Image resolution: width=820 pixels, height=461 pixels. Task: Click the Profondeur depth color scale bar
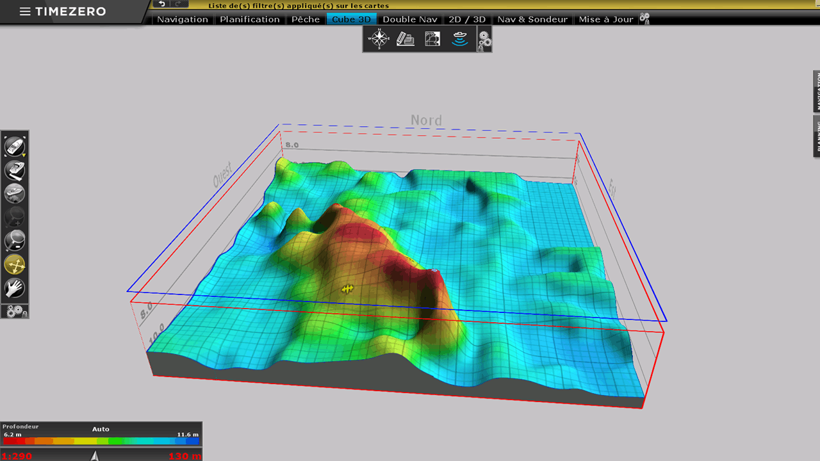(101, 441)
